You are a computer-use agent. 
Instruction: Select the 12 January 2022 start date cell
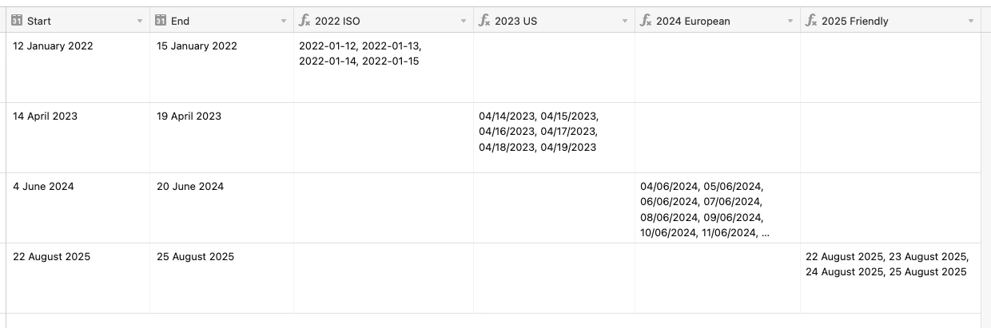point(78,68)
